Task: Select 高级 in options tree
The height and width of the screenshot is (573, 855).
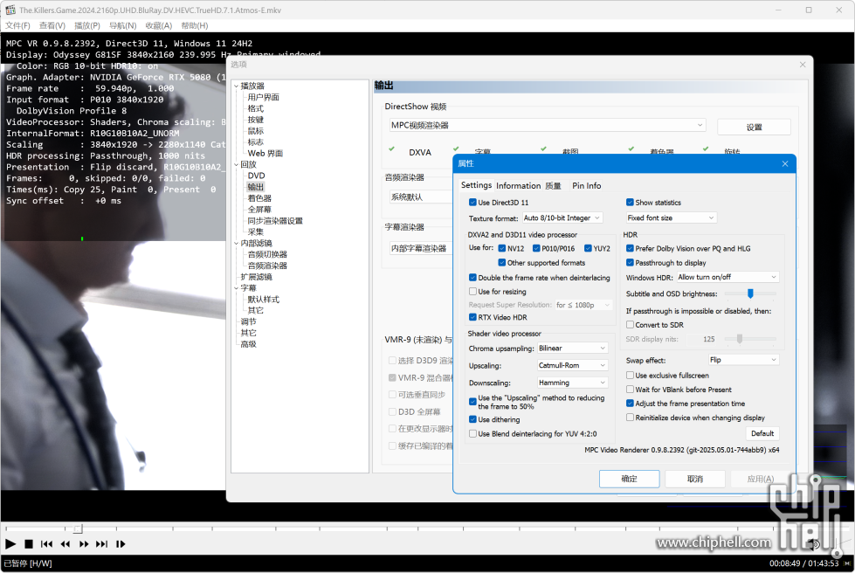Action: tap(248, 344)
